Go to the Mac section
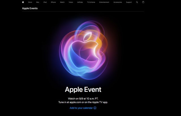The width and height of the screenshot is (181, 116). coord(38,2)
